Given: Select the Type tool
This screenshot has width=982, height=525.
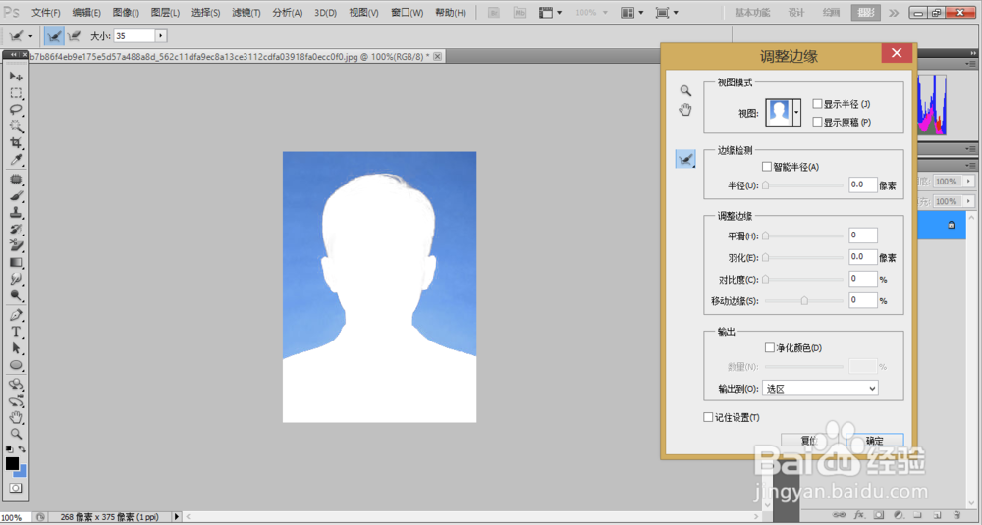Looking at the screenshot, I should tap(16, 332).
